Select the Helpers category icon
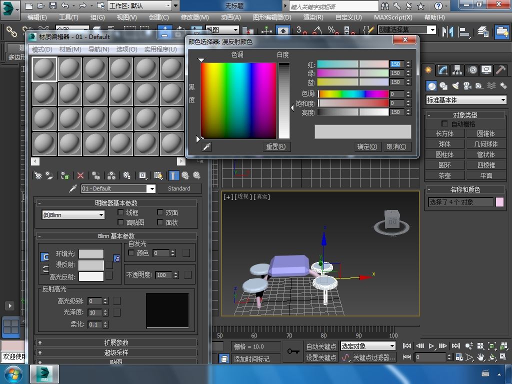The image size is (512, 384). coord(479,86)
